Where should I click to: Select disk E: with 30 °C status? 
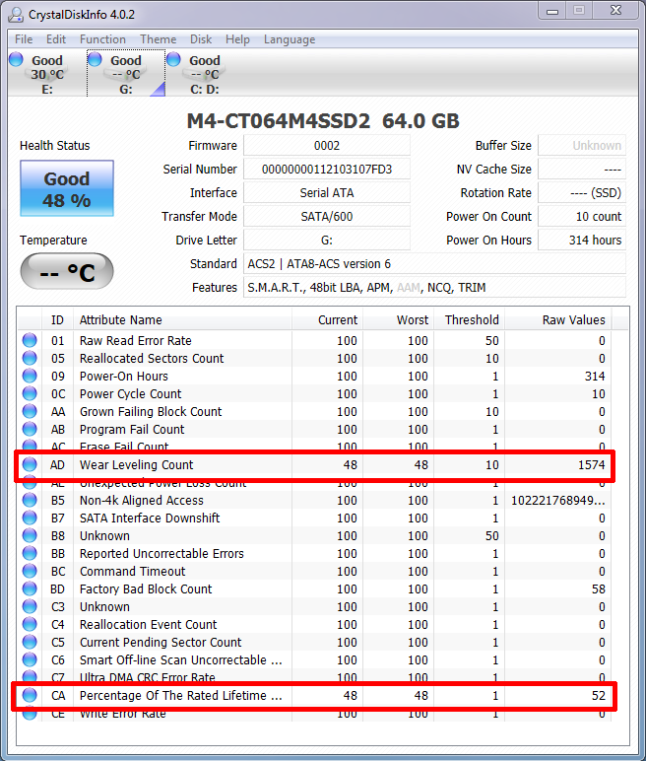click(x=46, y=74)
